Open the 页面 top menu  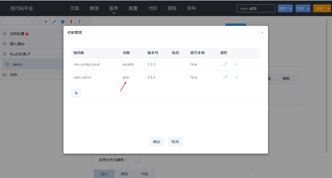coord(75,8)
